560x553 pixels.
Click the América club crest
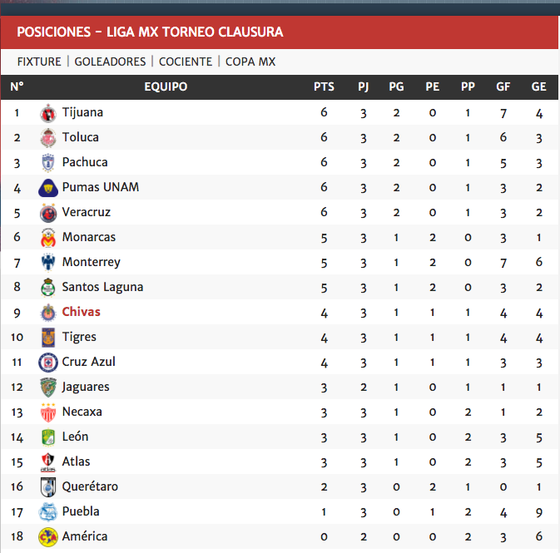pyautogui.click(x=48, y=537)
